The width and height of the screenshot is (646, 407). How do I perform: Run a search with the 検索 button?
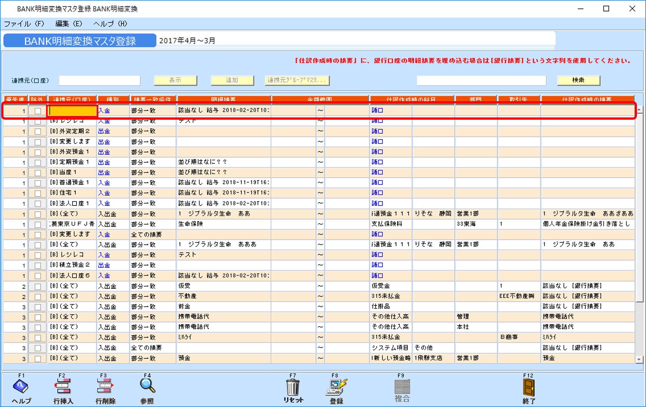[x=578, y=80]
